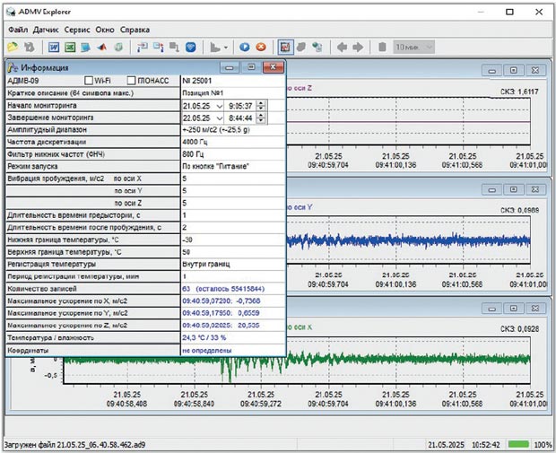Click the gray left arrow back icon
556x453 pixels.
342,47
